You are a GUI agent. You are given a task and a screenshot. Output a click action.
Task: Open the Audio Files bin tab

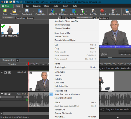[20, 18]
